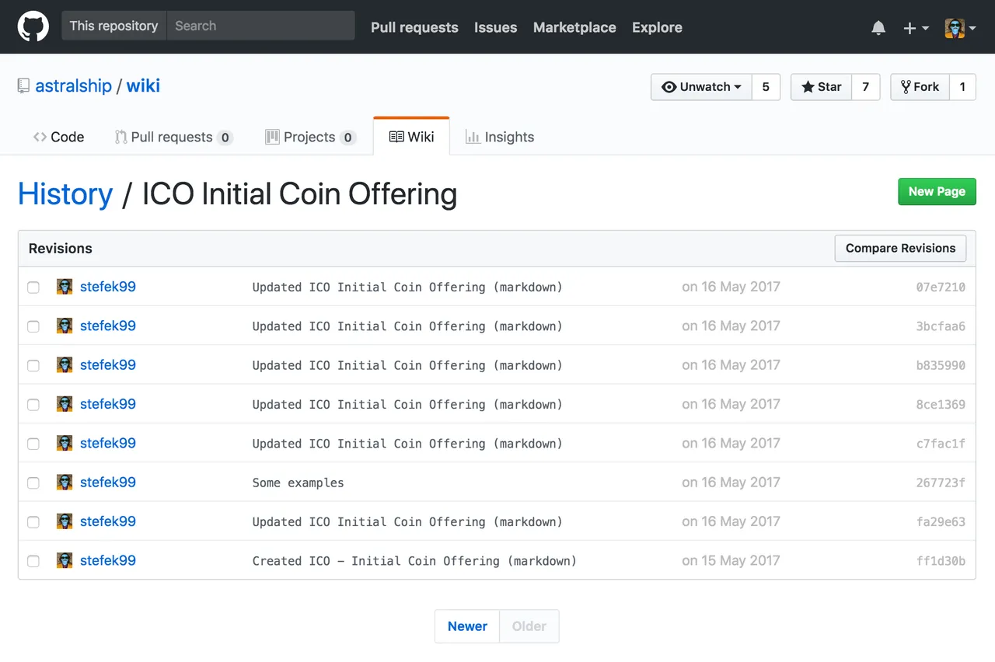Open commit hash 8ce1369
The image size is (995, 662).
pyautogui.click(x=941, y=405)
